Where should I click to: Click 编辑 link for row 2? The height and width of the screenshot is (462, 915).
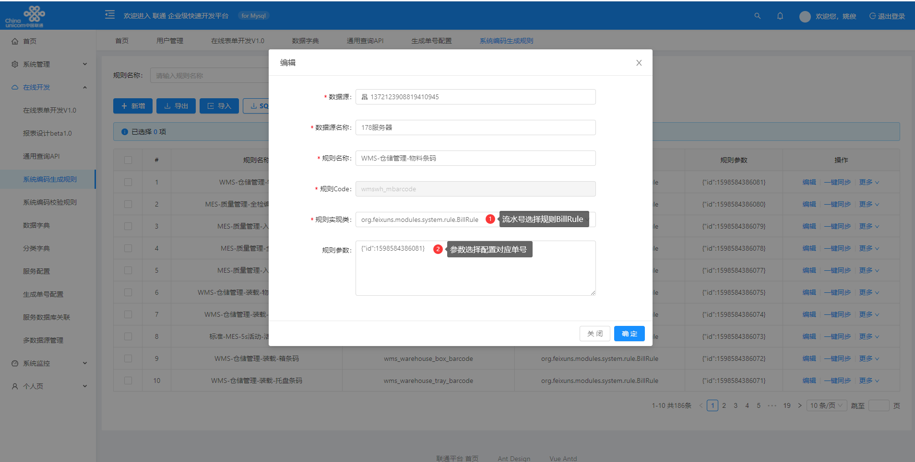[809, 204]
